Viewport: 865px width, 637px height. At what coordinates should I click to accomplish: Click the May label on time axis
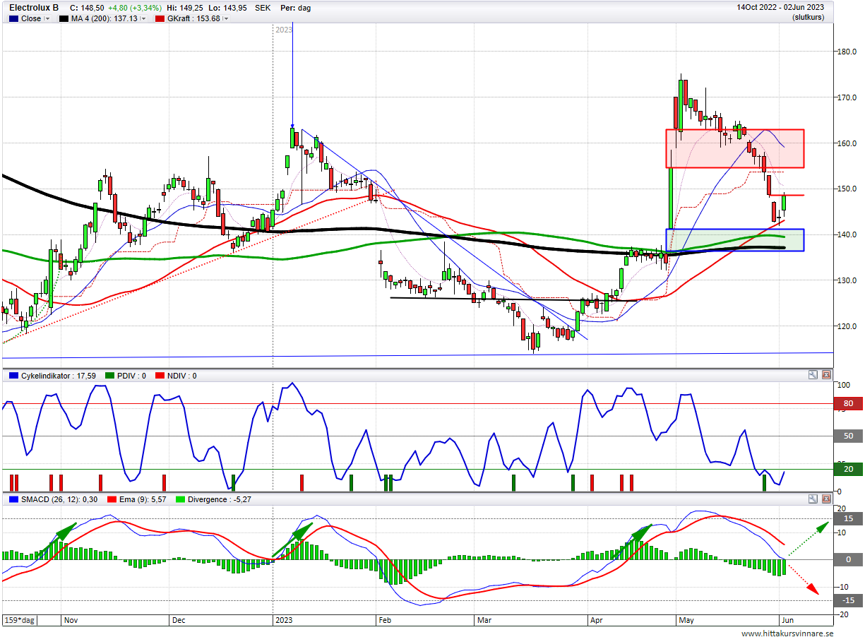coord(686,620)
